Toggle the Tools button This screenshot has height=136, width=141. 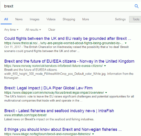135,19
